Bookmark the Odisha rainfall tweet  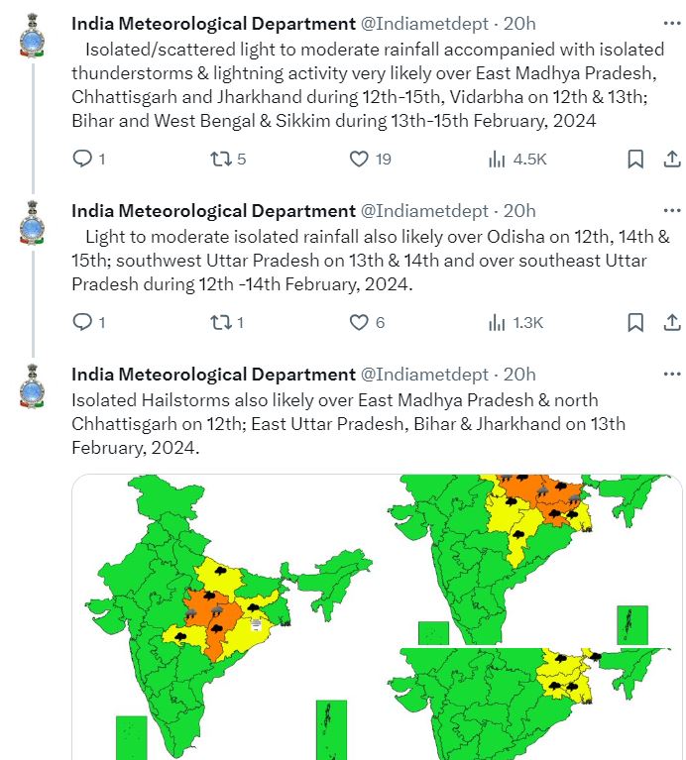click(x=635, y=322)
